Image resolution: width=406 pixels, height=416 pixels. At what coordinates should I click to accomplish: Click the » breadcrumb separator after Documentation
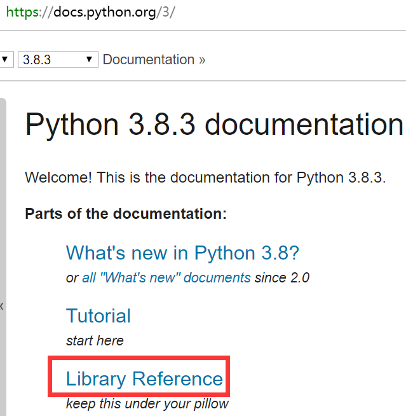point(202,60)
